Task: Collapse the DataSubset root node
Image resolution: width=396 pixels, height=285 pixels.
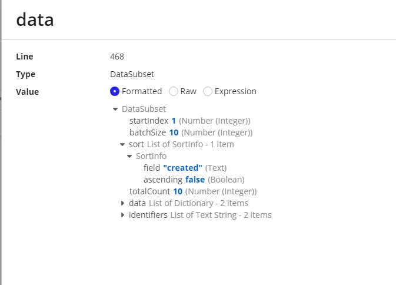Action: click(x=115, y=109)
